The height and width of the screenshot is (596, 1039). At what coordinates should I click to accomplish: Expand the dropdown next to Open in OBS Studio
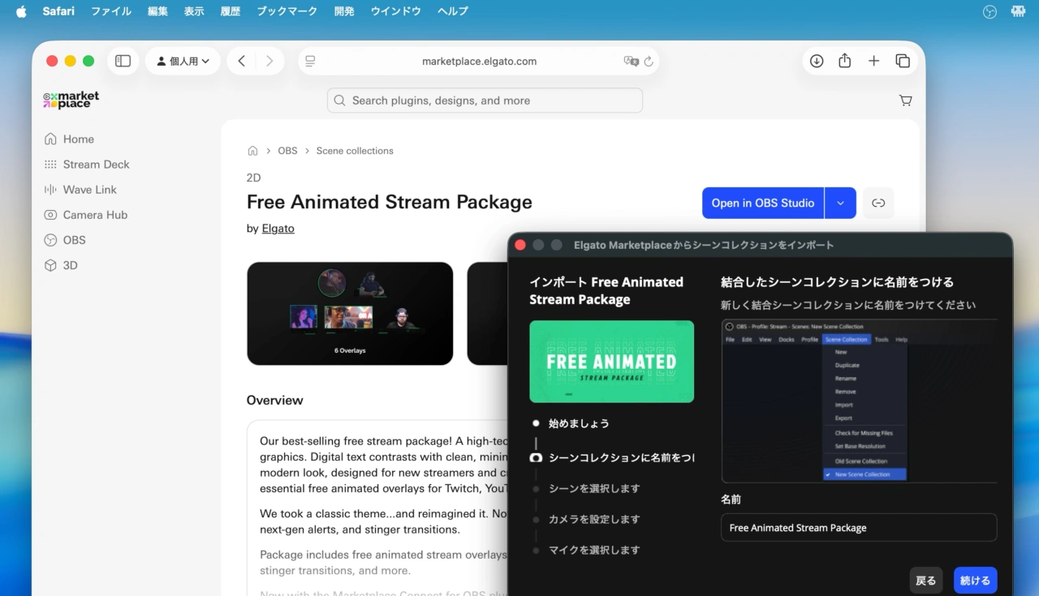click(x=840, y=203)
